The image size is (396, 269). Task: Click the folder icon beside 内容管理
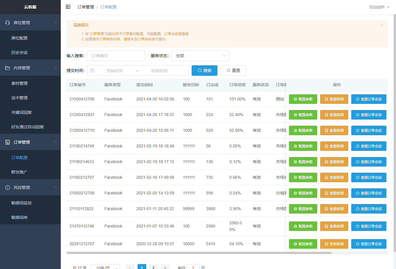pos(8,68)
